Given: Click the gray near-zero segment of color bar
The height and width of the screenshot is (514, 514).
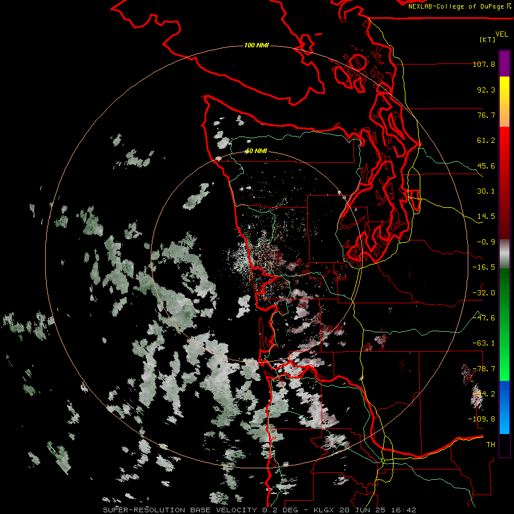Looking at the screenshot, I should pos(504,254).
